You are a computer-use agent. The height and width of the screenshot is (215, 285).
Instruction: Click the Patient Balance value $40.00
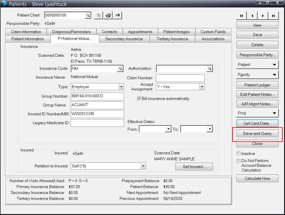click(x=169, y=187)
